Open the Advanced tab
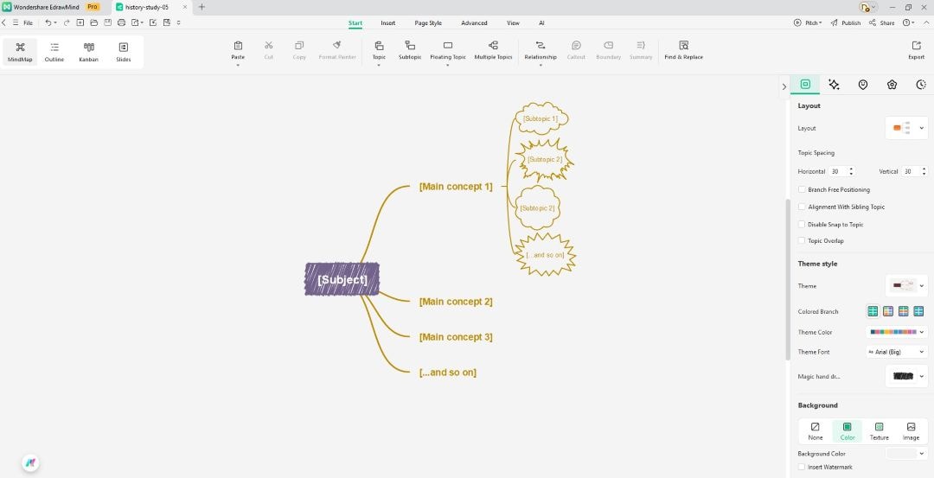This screenshot has width=934, height=478. coord(474,23)
